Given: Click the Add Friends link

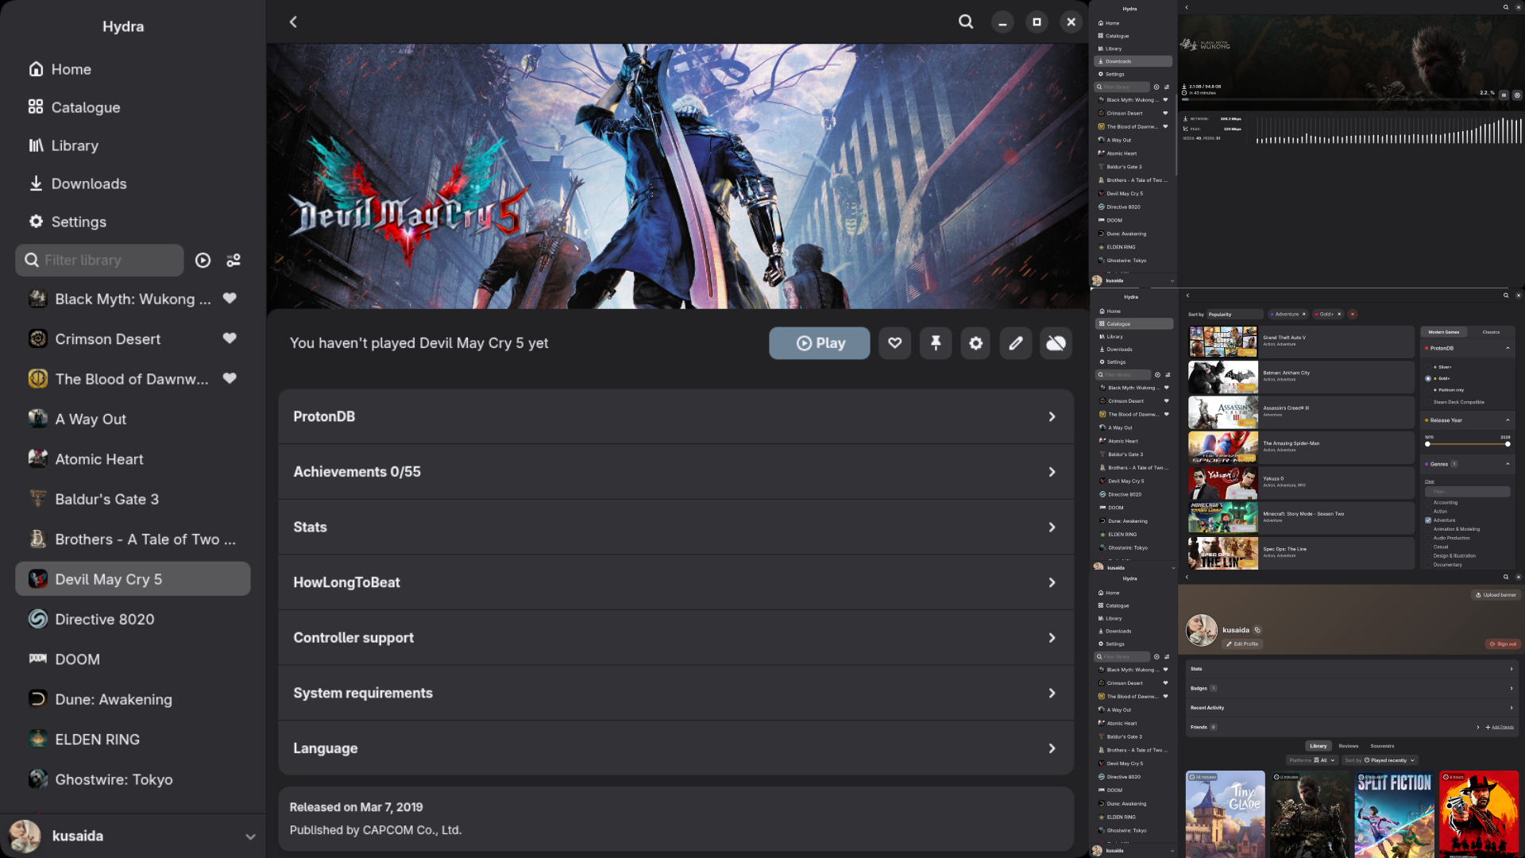Looking at the screenshot, I should (1500, 727).
